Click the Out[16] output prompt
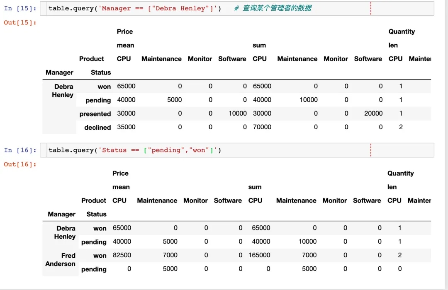The width and height of the screenshot is (448, 290). point(20,164)
